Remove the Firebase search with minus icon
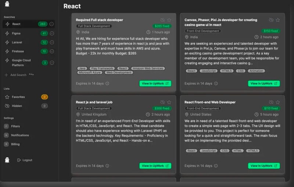Screen dimensions: 294x187 point(52,51)
